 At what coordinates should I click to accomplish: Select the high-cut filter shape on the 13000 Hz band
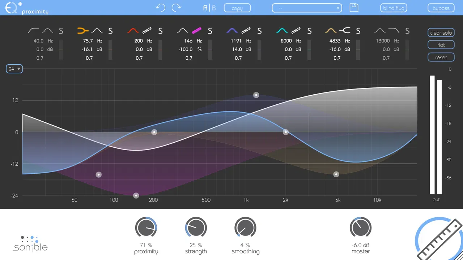[394, 31]
